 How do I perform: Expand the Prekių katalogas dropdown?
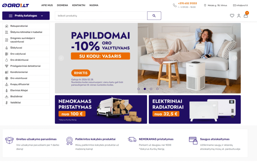pos(26,16)
